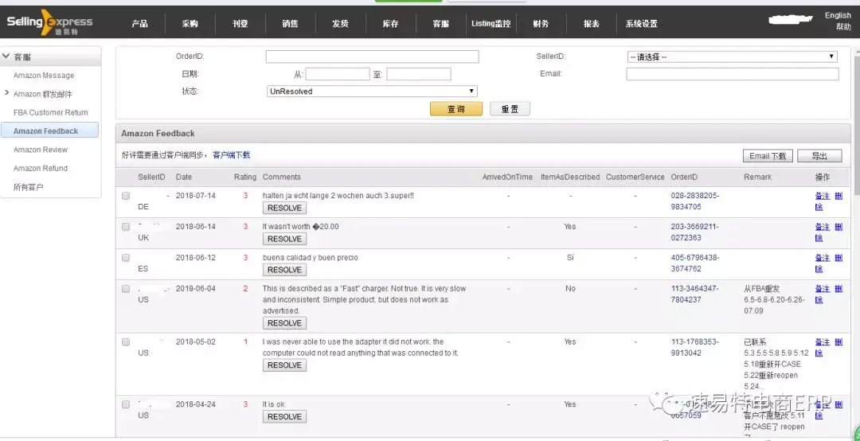Open the 库存 menu
This screenshot has width=860, height=441.
tap(390, 24)
